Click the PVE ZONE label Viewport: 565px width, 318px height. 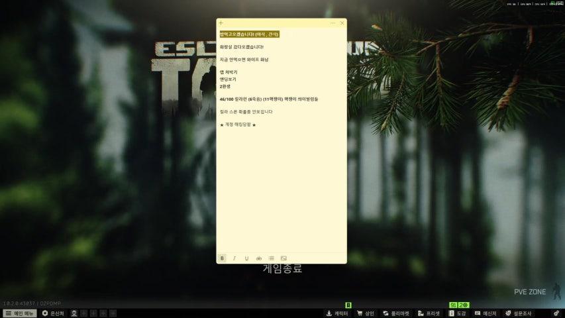point(530,291)
